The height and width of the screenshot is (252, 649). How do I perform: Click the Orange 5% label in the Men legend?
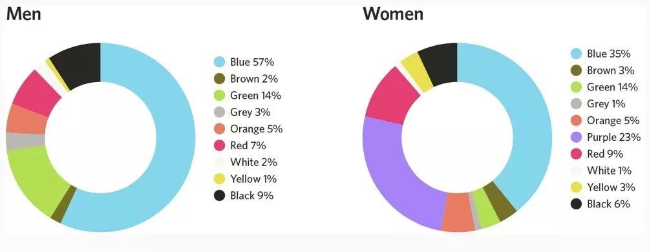pos(256,129)
